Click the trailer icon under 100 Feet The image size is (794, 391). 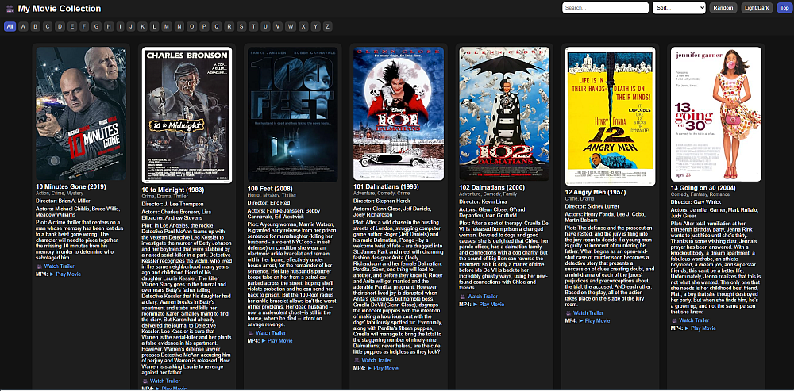tap(251, 333)
